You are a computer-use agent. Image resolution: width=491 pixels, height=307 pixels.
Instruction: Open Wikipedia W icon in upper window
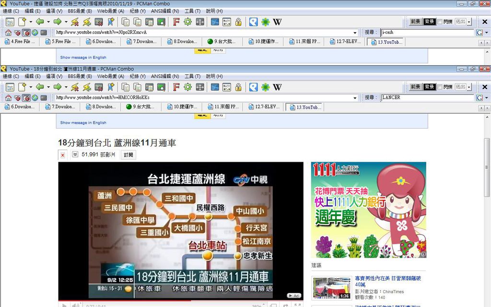(277, 22)
